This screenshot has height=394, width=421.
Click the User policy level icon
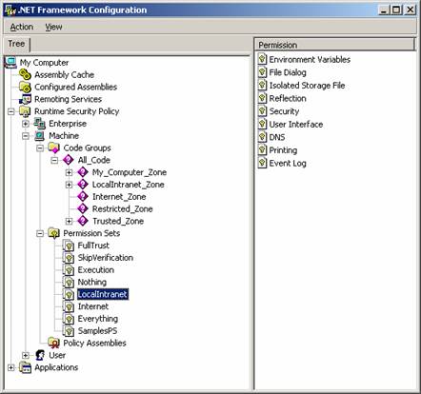coord(40,355)
